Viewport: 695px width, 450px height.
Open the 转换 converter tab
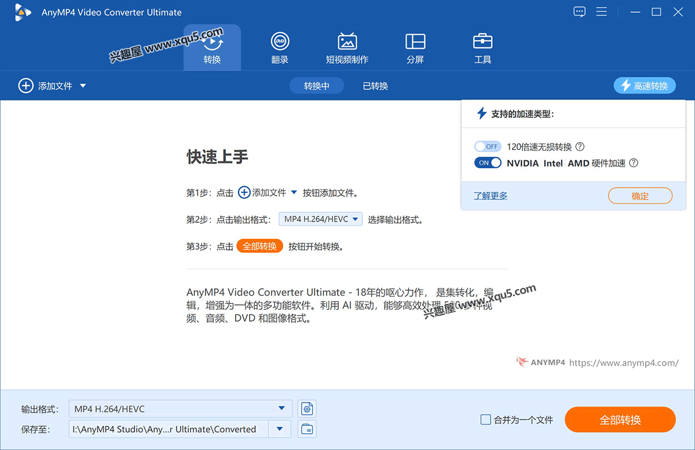click(212, 48)
